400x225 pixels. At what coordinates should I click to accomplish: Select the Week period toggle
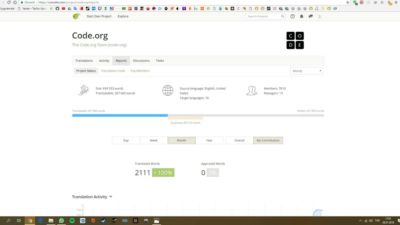(x=154, y=140)
